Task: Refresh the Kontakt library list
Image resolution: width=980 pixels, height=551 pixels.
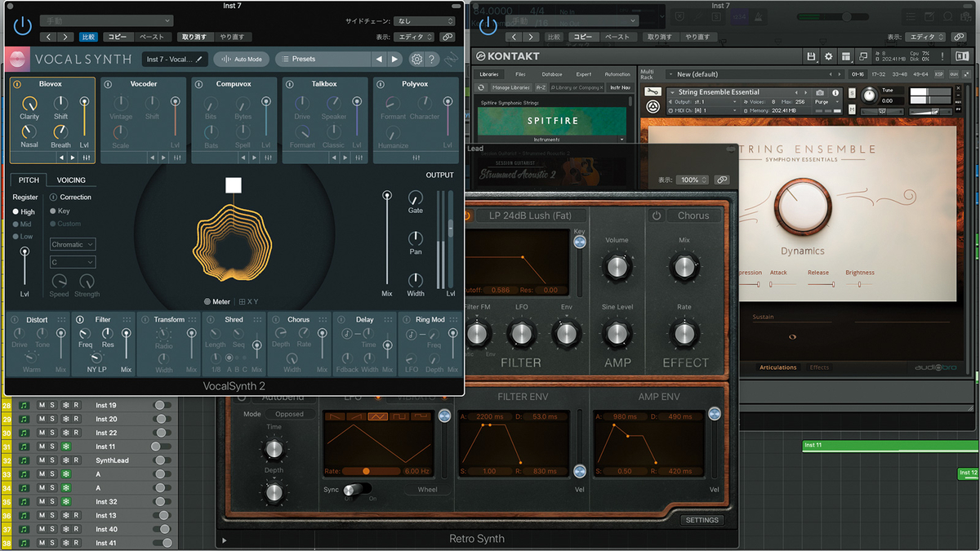Action: click(x=482, y=87)
